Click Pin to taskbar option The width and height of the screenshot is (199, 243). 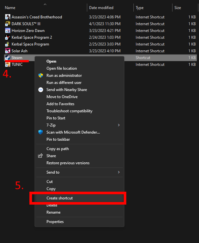click(x=58, y=139)
